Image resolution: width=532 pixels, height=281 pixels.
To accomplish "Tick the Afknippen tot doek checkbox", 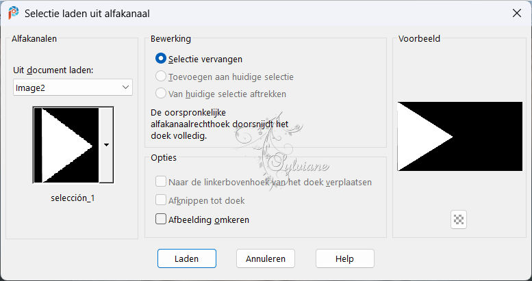I will click(x=160, y=200).
